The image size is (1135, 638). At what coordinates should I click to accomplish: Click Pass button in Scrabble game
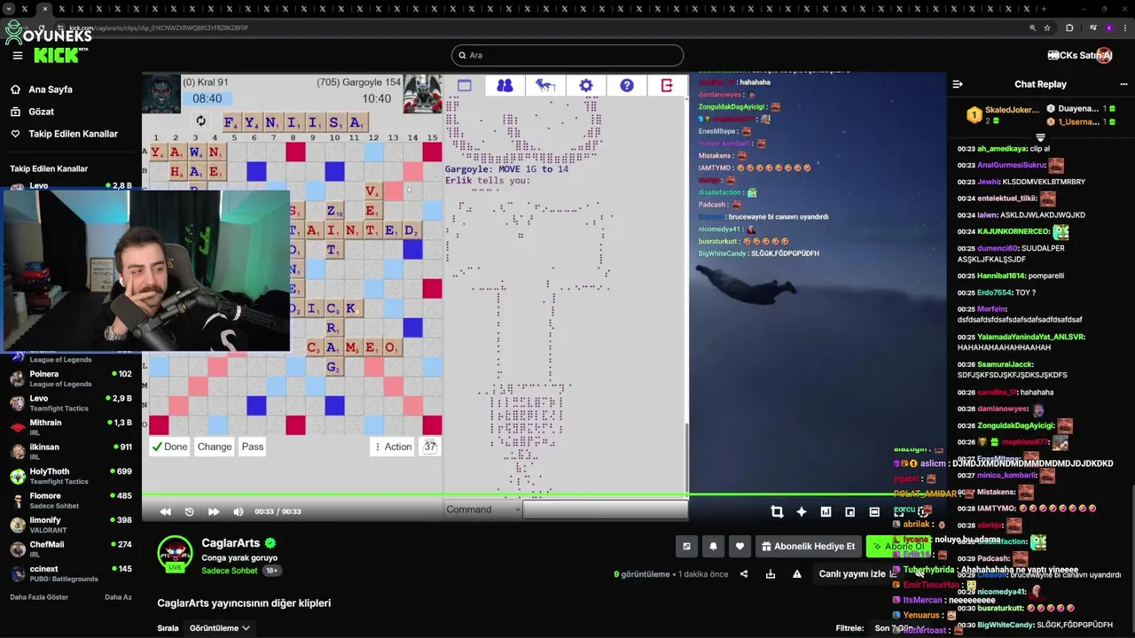(x=253, y=447)
